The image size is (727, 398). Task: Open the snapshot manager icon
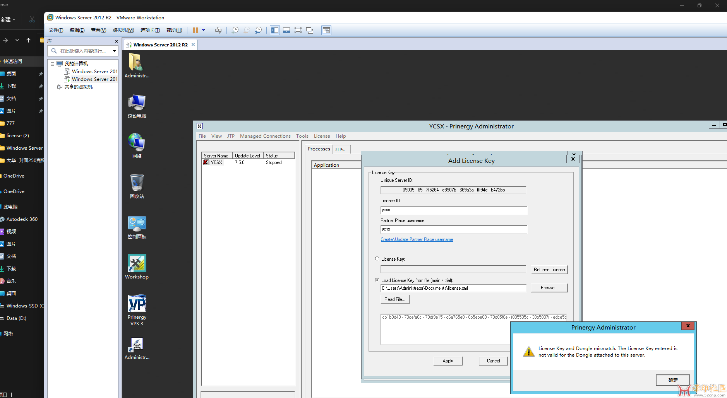[258, 30]
